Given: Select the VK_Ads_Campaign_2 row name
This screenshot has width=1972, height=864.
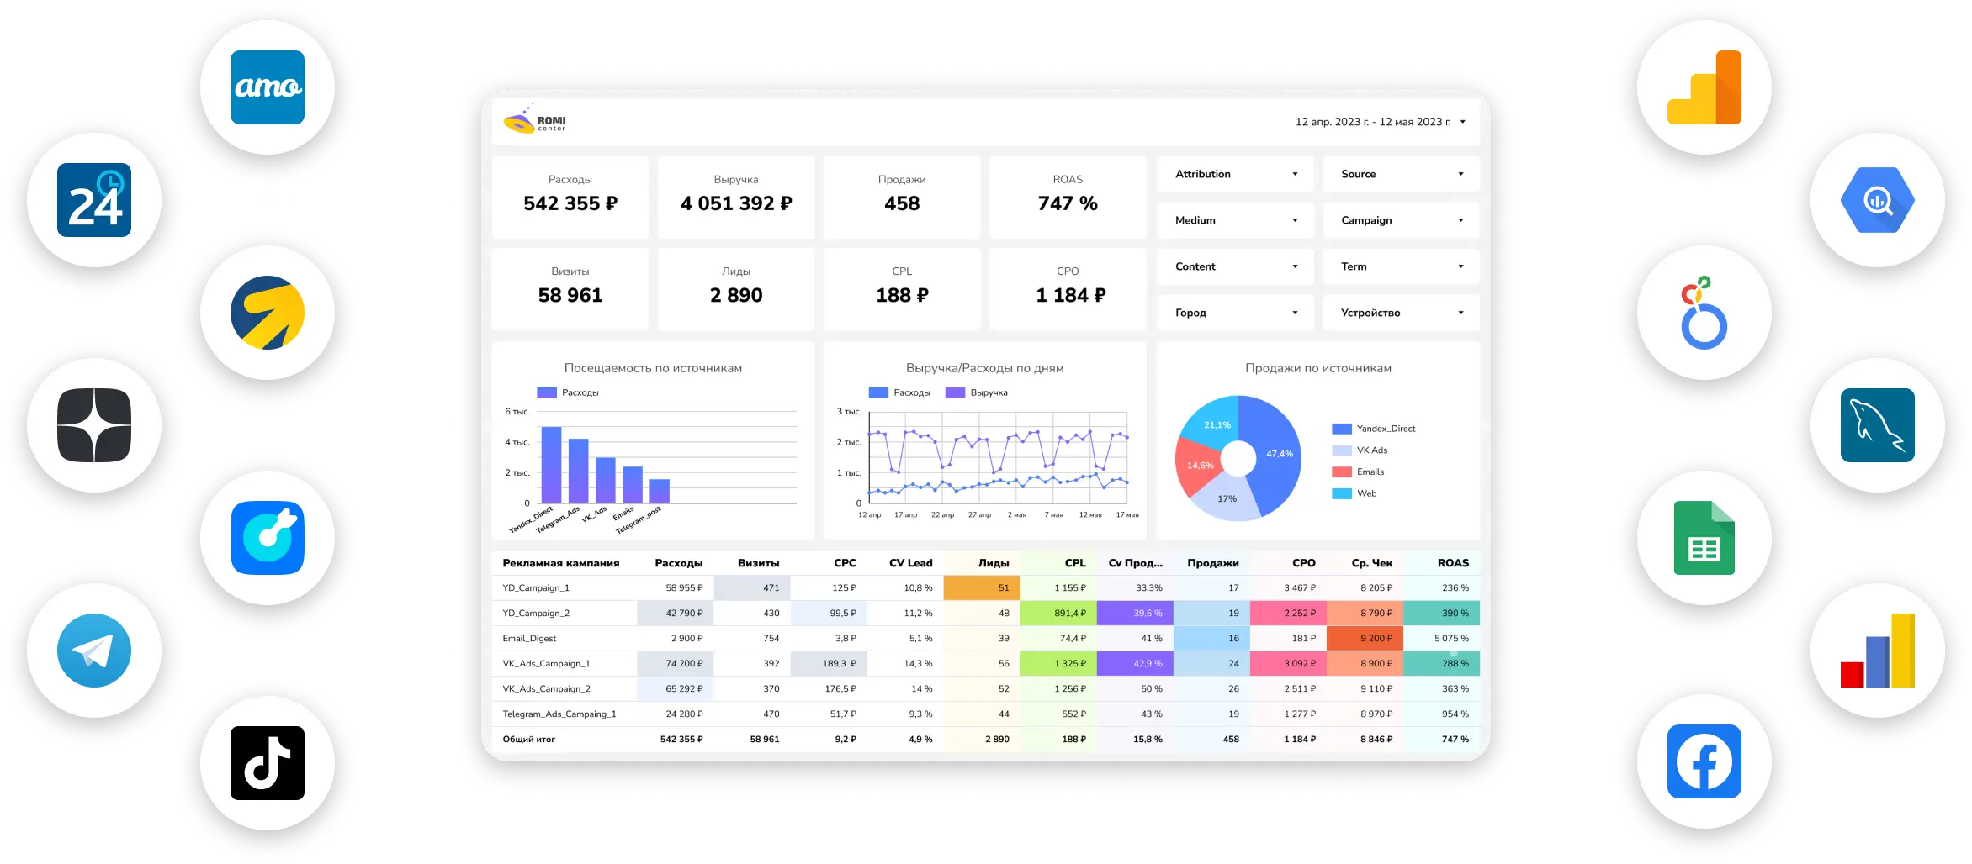Looking at the screenshot, I should click(x=546, y=689).
